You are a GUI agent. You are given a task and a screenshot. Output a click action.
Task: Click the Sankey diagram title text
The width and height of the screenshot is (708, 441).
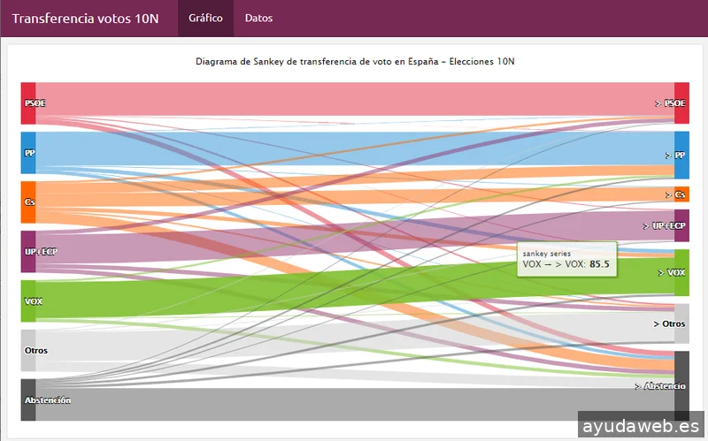click(x=354, y=62)
